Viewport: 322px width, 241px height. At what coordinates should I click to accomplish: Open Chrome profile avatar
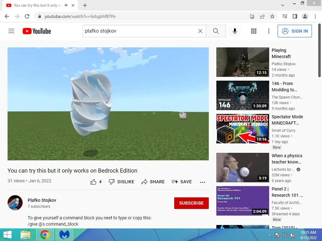coord(305,16)
